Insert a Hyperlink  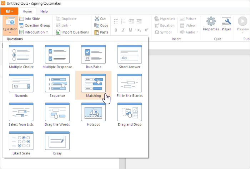pyautogui.click(x=165, y=19)
